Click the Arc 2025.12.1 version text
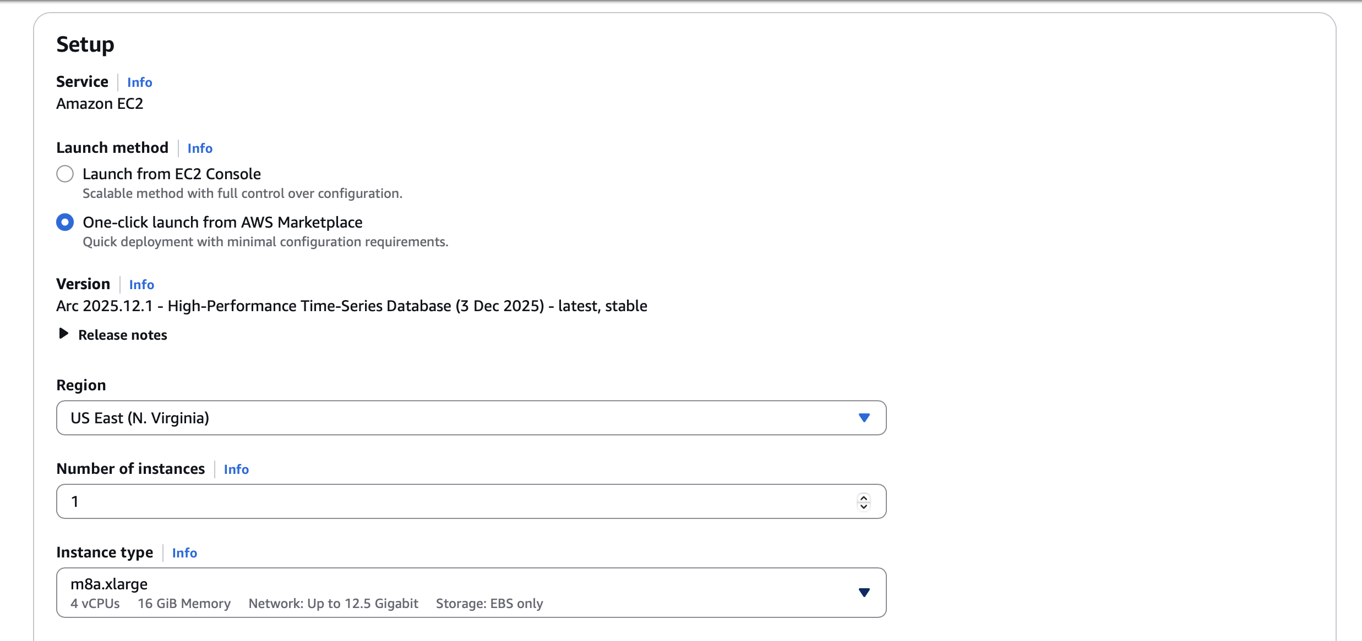The image size is (1362, 641). (x=351, y=306)
